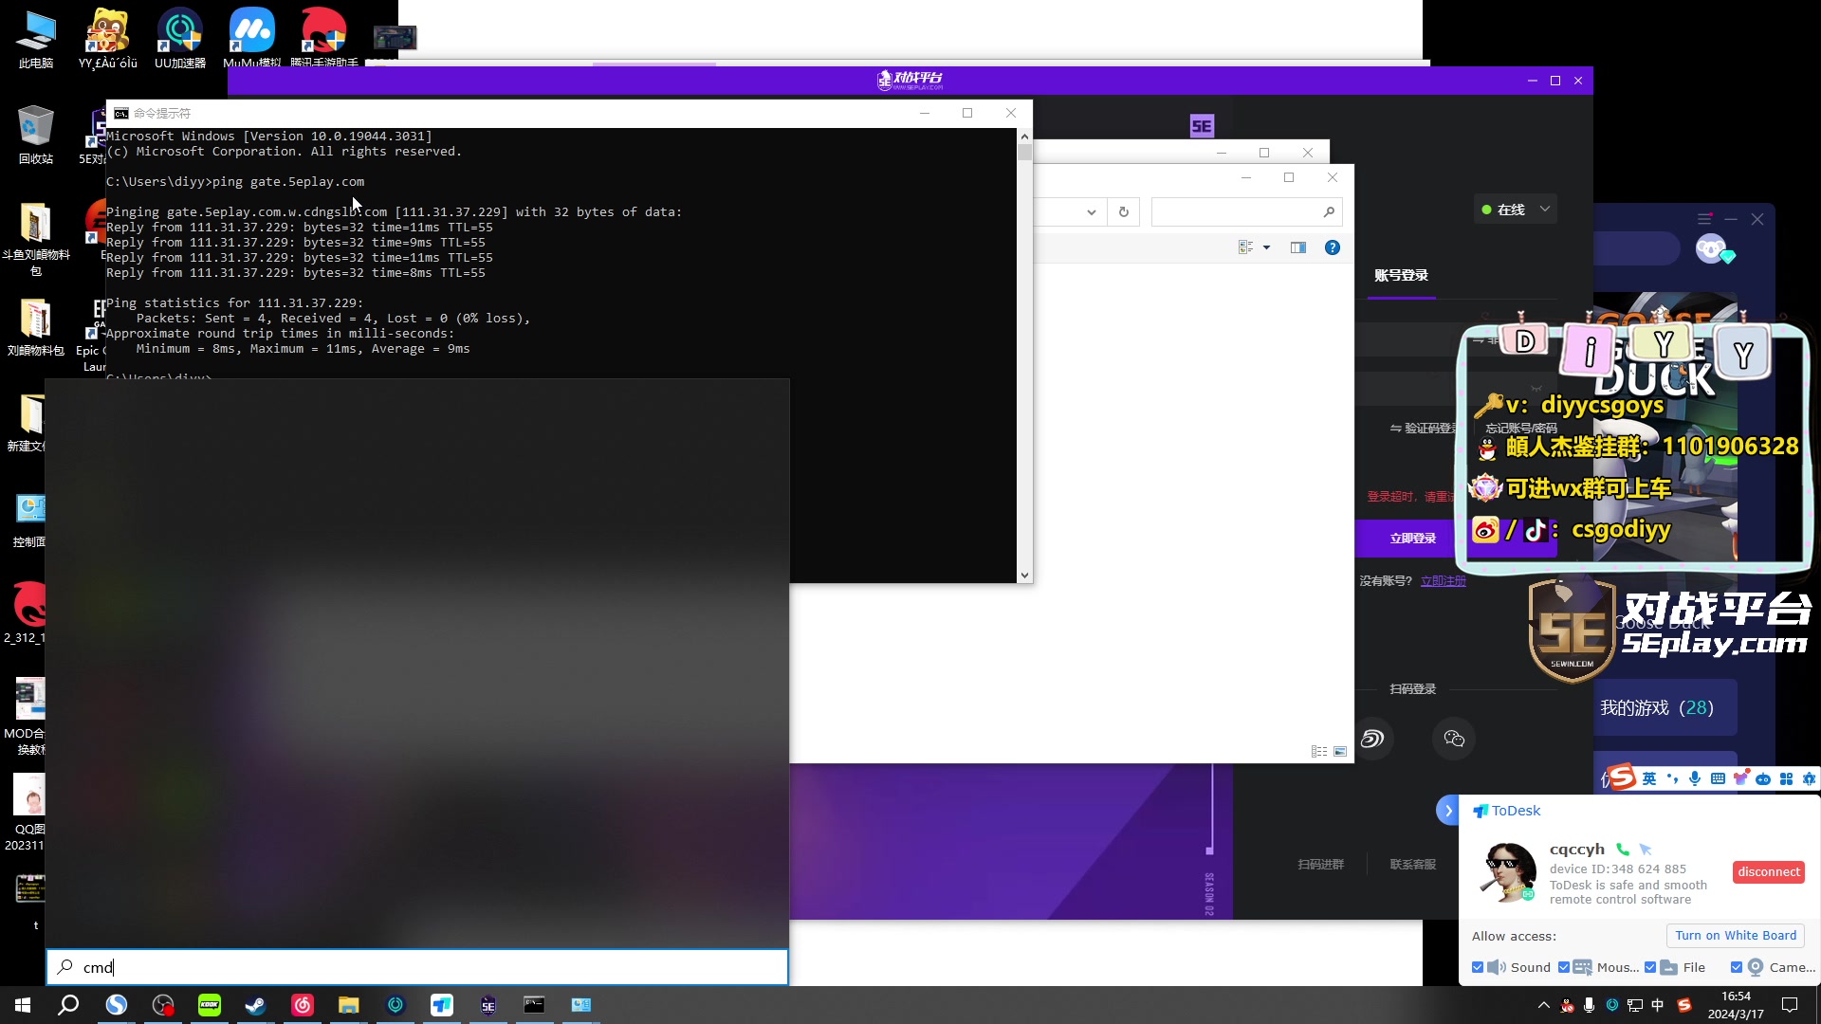Uncheck the File access checkbox
The height and width of the screenshot is (1024, 1821).
coord(1650,967)
